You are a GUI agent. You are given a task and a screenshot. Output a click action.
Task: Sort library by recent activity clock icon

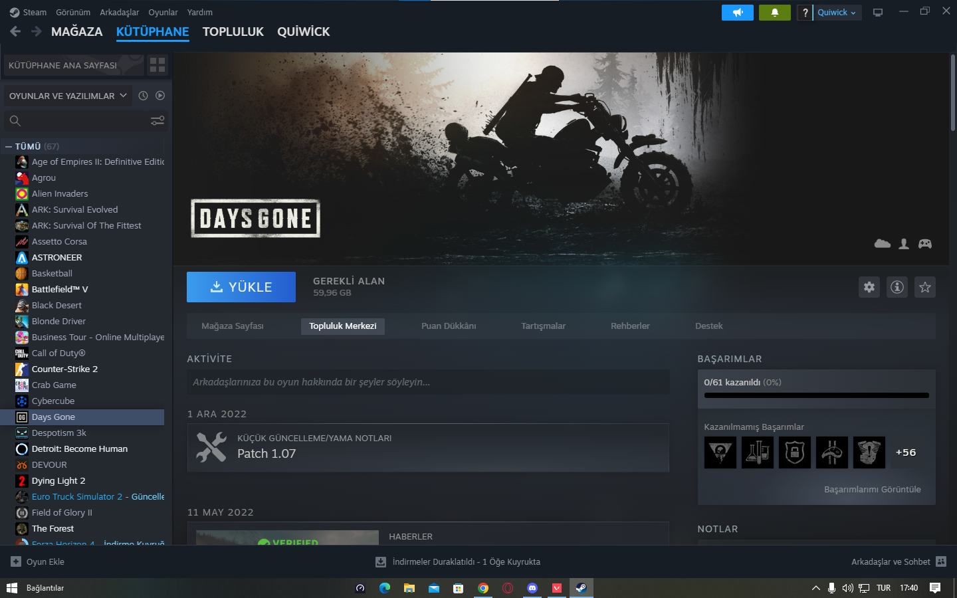tap(143, 96)
